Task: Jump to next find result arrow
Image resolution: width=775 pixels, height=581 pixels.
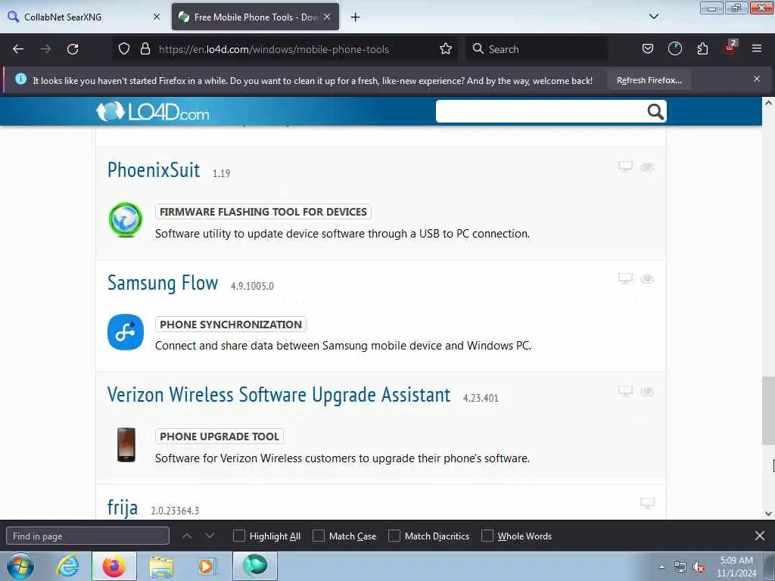Action: click(x=210, y=536)
